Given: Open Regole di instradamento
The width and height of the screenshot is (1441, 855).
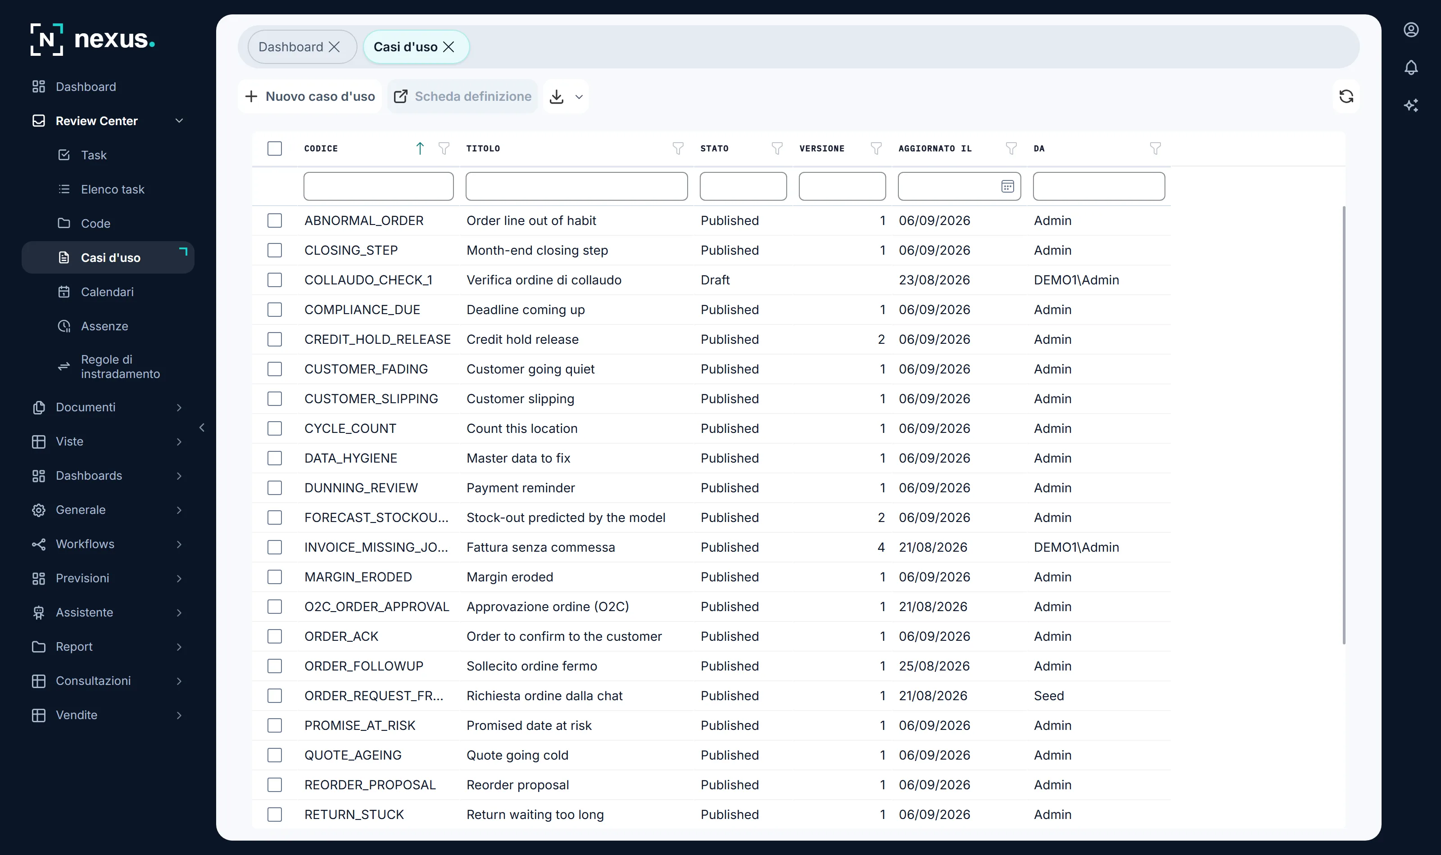Looking at the screenshot, I should point(109,366).
